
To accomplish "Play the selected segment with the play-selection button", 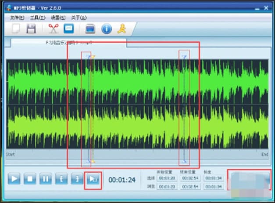I will [93, 179].
